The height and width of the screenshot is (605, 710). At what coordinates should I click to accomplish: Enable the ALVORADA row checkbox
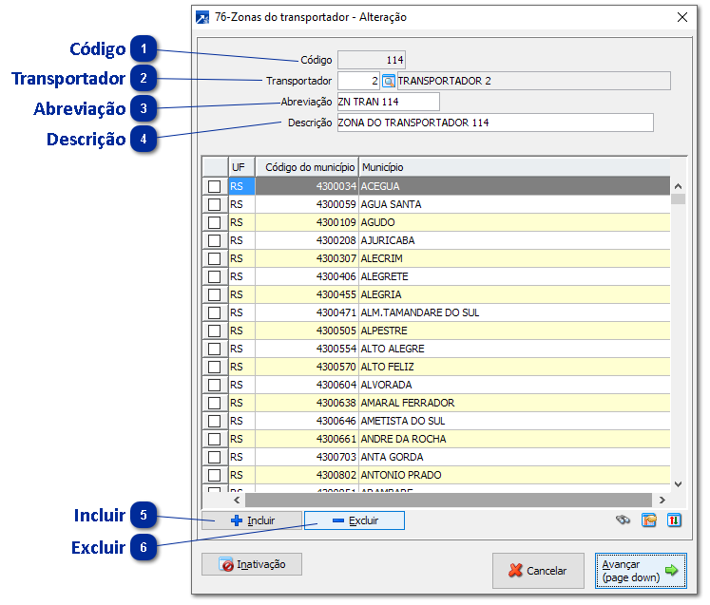pos(214,385)
